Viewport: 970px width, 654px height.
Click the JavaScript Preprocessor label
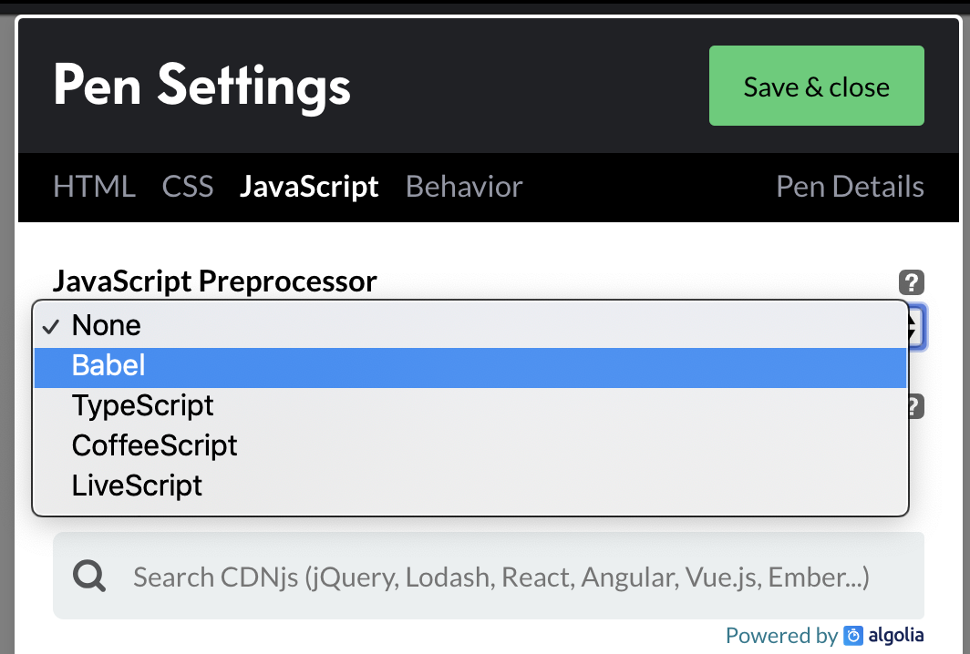(215, 281)
